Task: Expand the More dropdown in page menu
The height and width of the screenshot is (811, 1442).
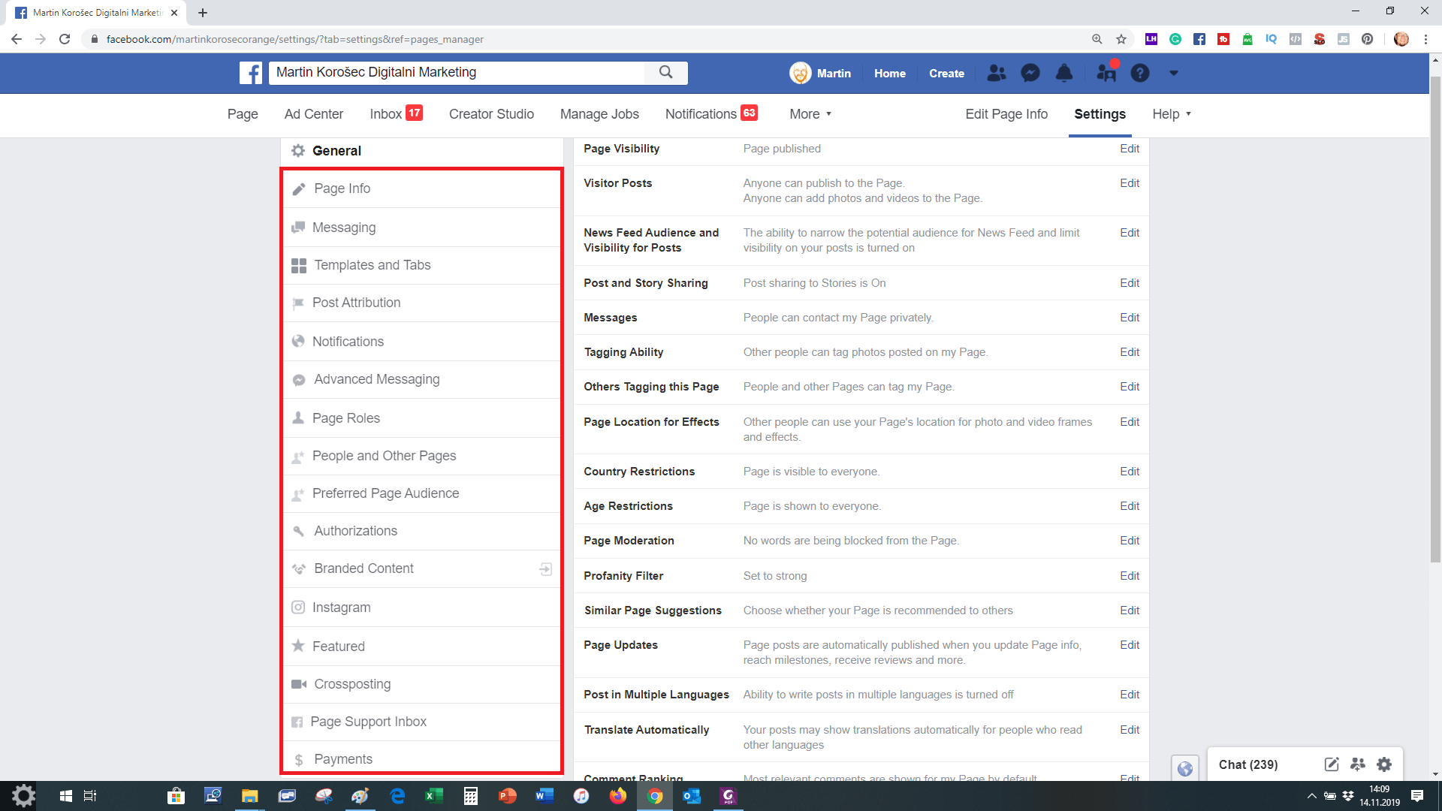Action: 810,114
